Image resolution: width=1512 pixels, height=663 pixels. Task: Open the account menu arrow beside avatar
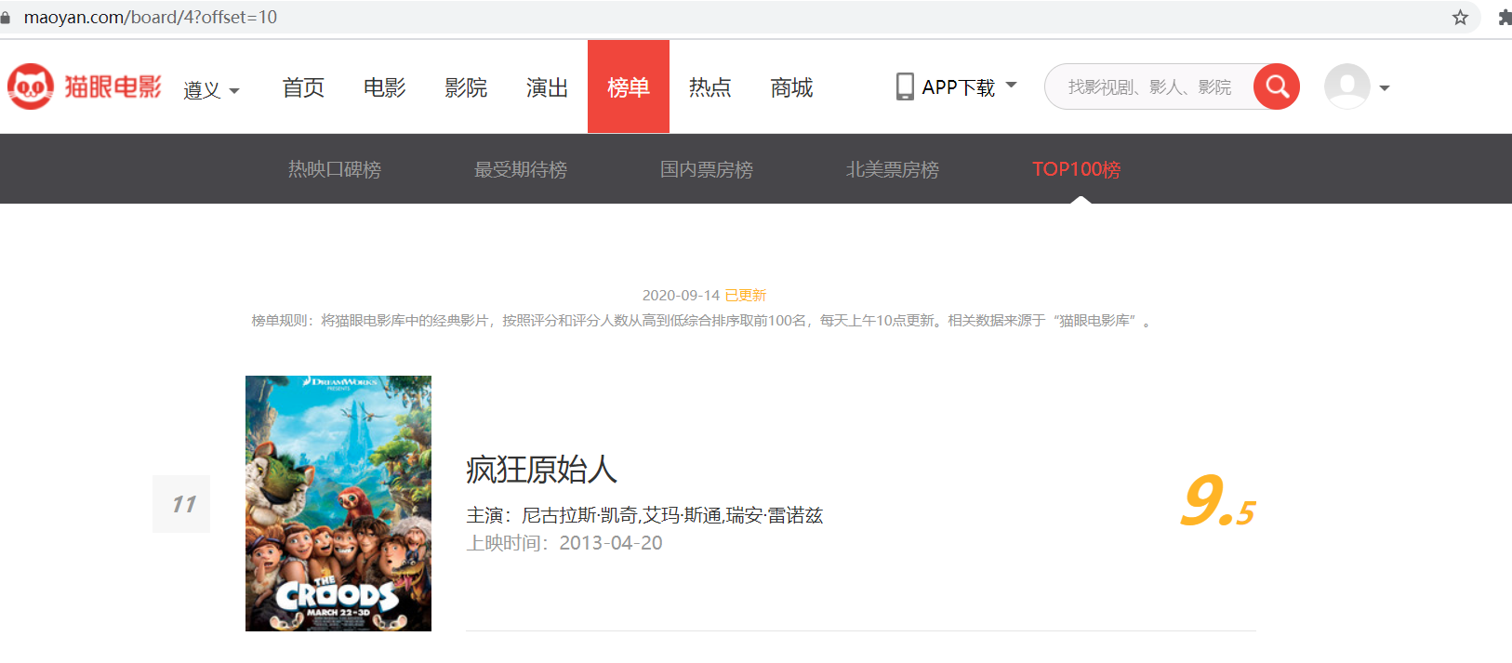point(1385,88)
